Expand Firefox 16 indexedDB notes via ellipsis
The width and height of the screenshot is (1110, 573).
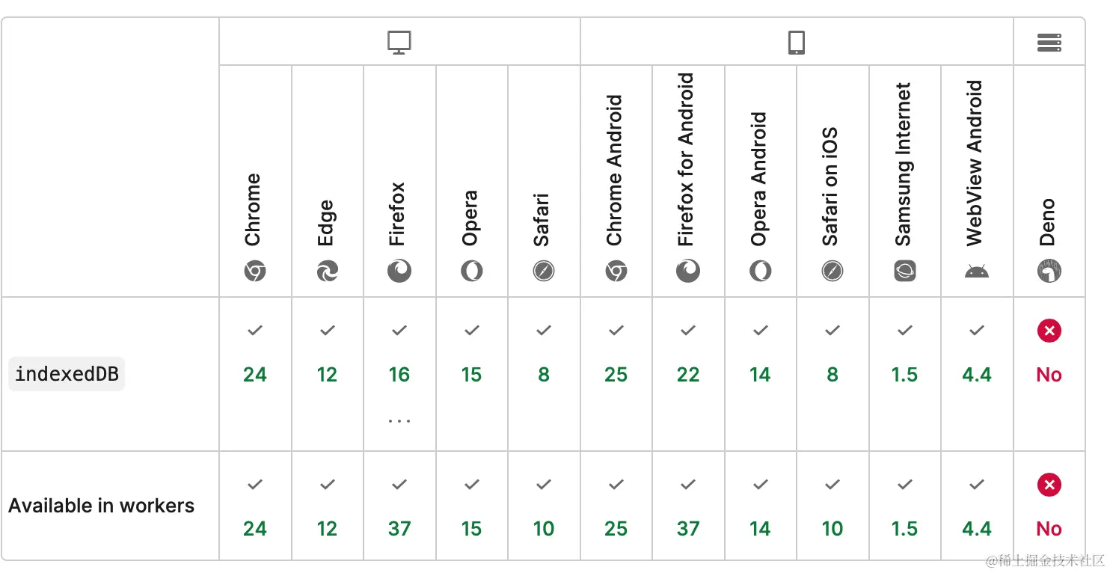[399, 421]
